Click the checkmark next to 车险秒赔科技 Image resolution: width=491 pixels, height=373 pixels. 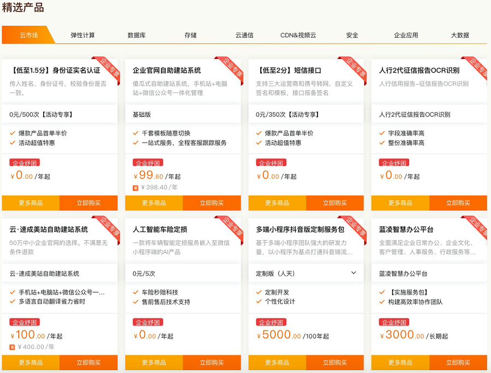136,292
